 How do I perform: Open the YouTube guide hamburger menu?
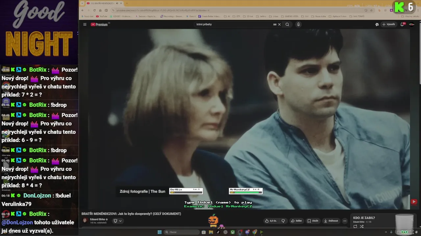85,24
